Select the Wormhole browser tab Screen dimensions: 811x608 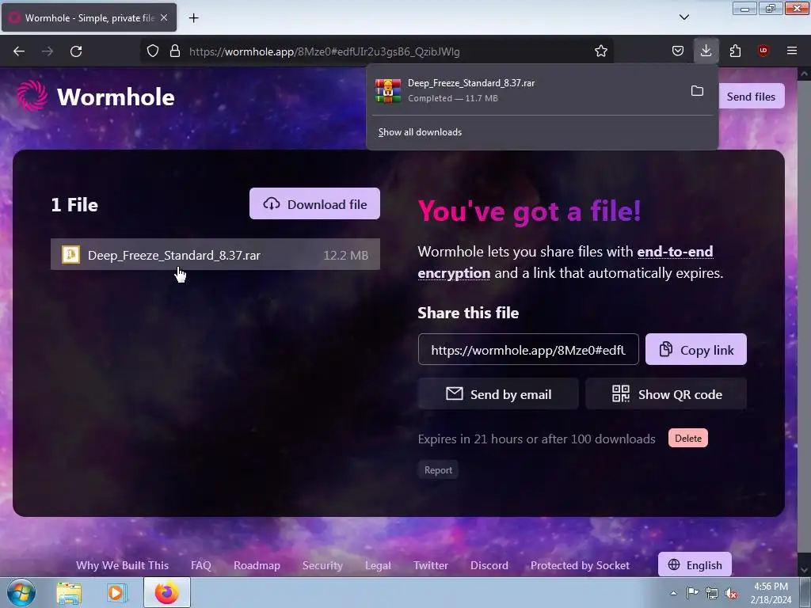point(89,17)
